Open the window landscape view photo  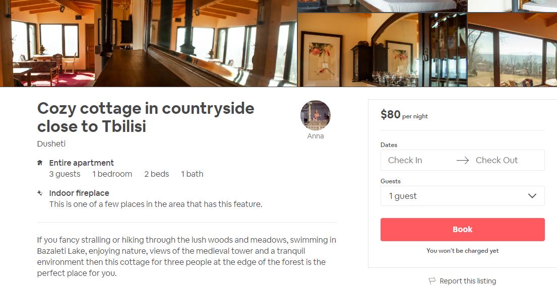512,50
